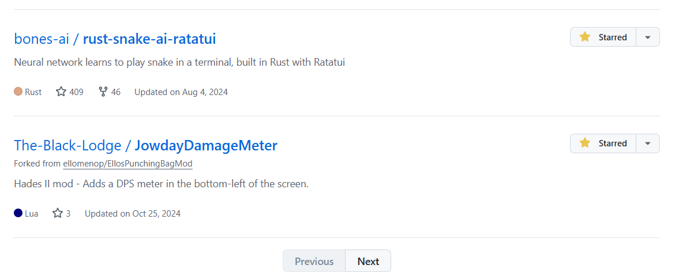This screenshot has width=683, height=280.
Task: Unstar the JowdayDamageMeter repository
Action: point(603,143)
